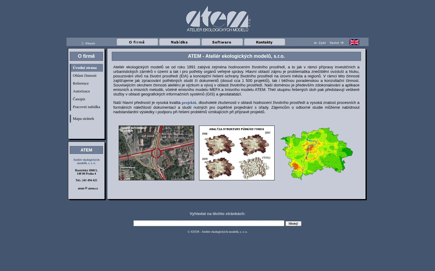Screen dimensions: 435x271
Task: Click the phone number Tel.: 241 494 425
Action: click(86, 180)
